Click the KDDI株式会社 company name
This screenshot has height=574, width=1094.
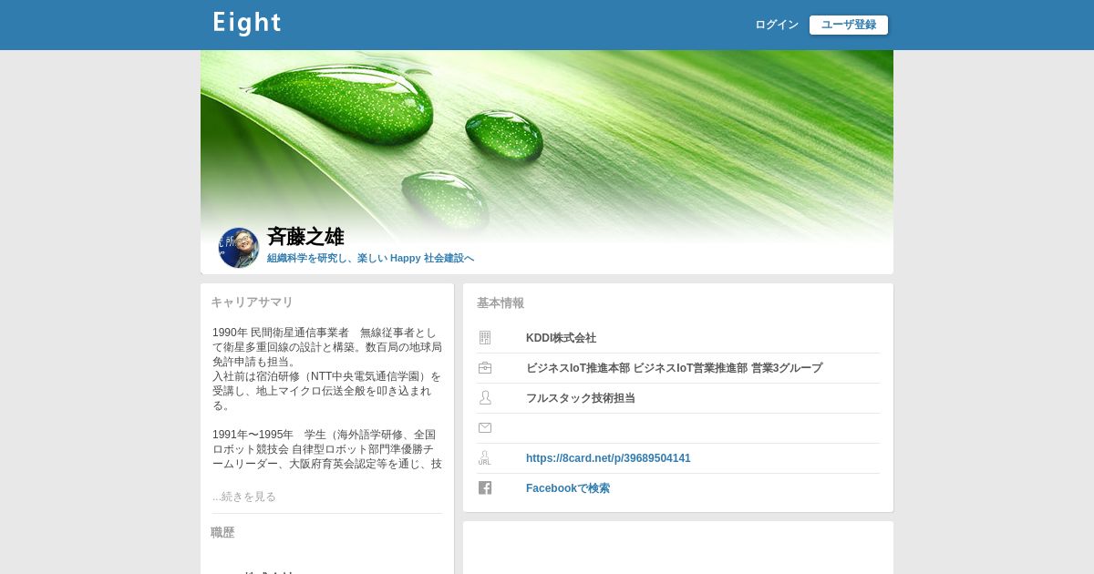click(x=561, y=338)
